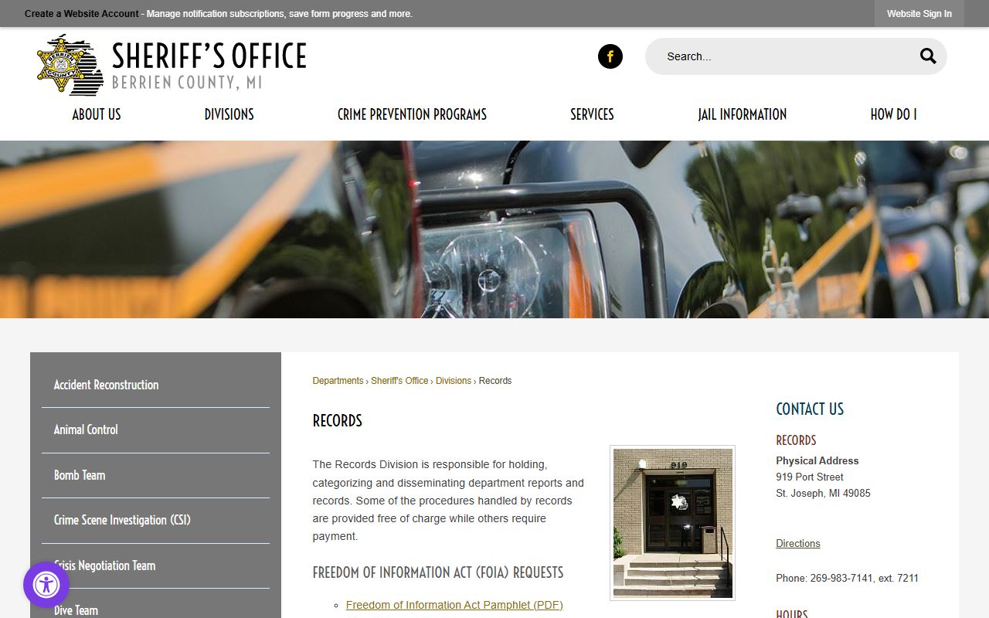The image size is (989, 618).
Task: Open the Divisions menu
Action: (x=229, y=114)
